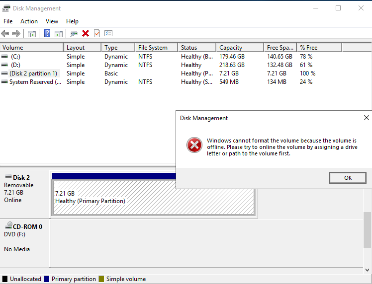
Task: Click the Back arrow toolbar icon
Action: click(5, 33)
